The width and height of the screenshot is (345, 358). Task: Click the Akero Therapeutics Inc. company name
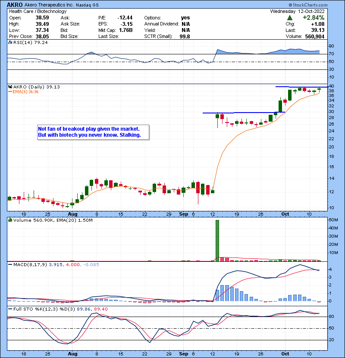click(x=49, y=5)
